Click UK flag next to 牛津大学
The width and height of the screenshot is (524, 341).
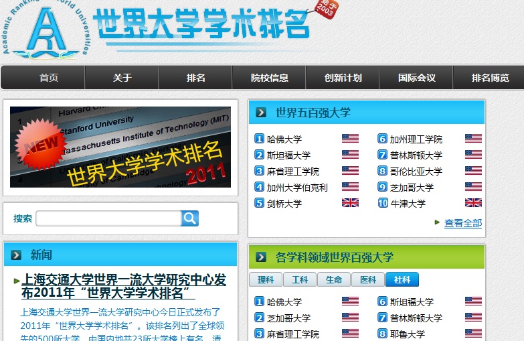coord(473,203)
